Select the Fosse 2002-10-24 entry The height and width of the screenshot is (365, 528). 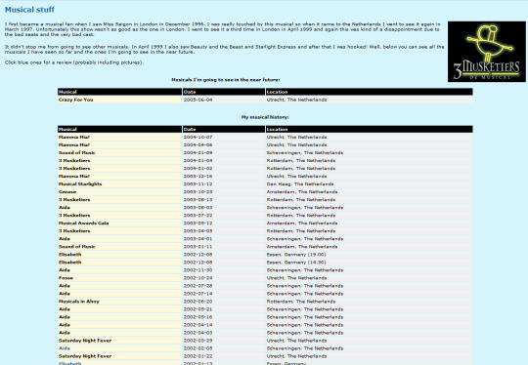[x=66, y=278]
